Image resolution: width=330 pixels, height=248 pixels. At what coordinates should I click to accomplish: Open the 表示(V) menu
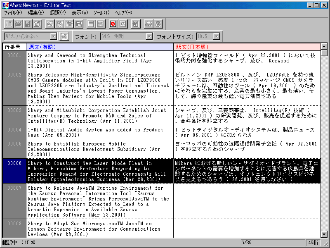click(x=80, y=13)
